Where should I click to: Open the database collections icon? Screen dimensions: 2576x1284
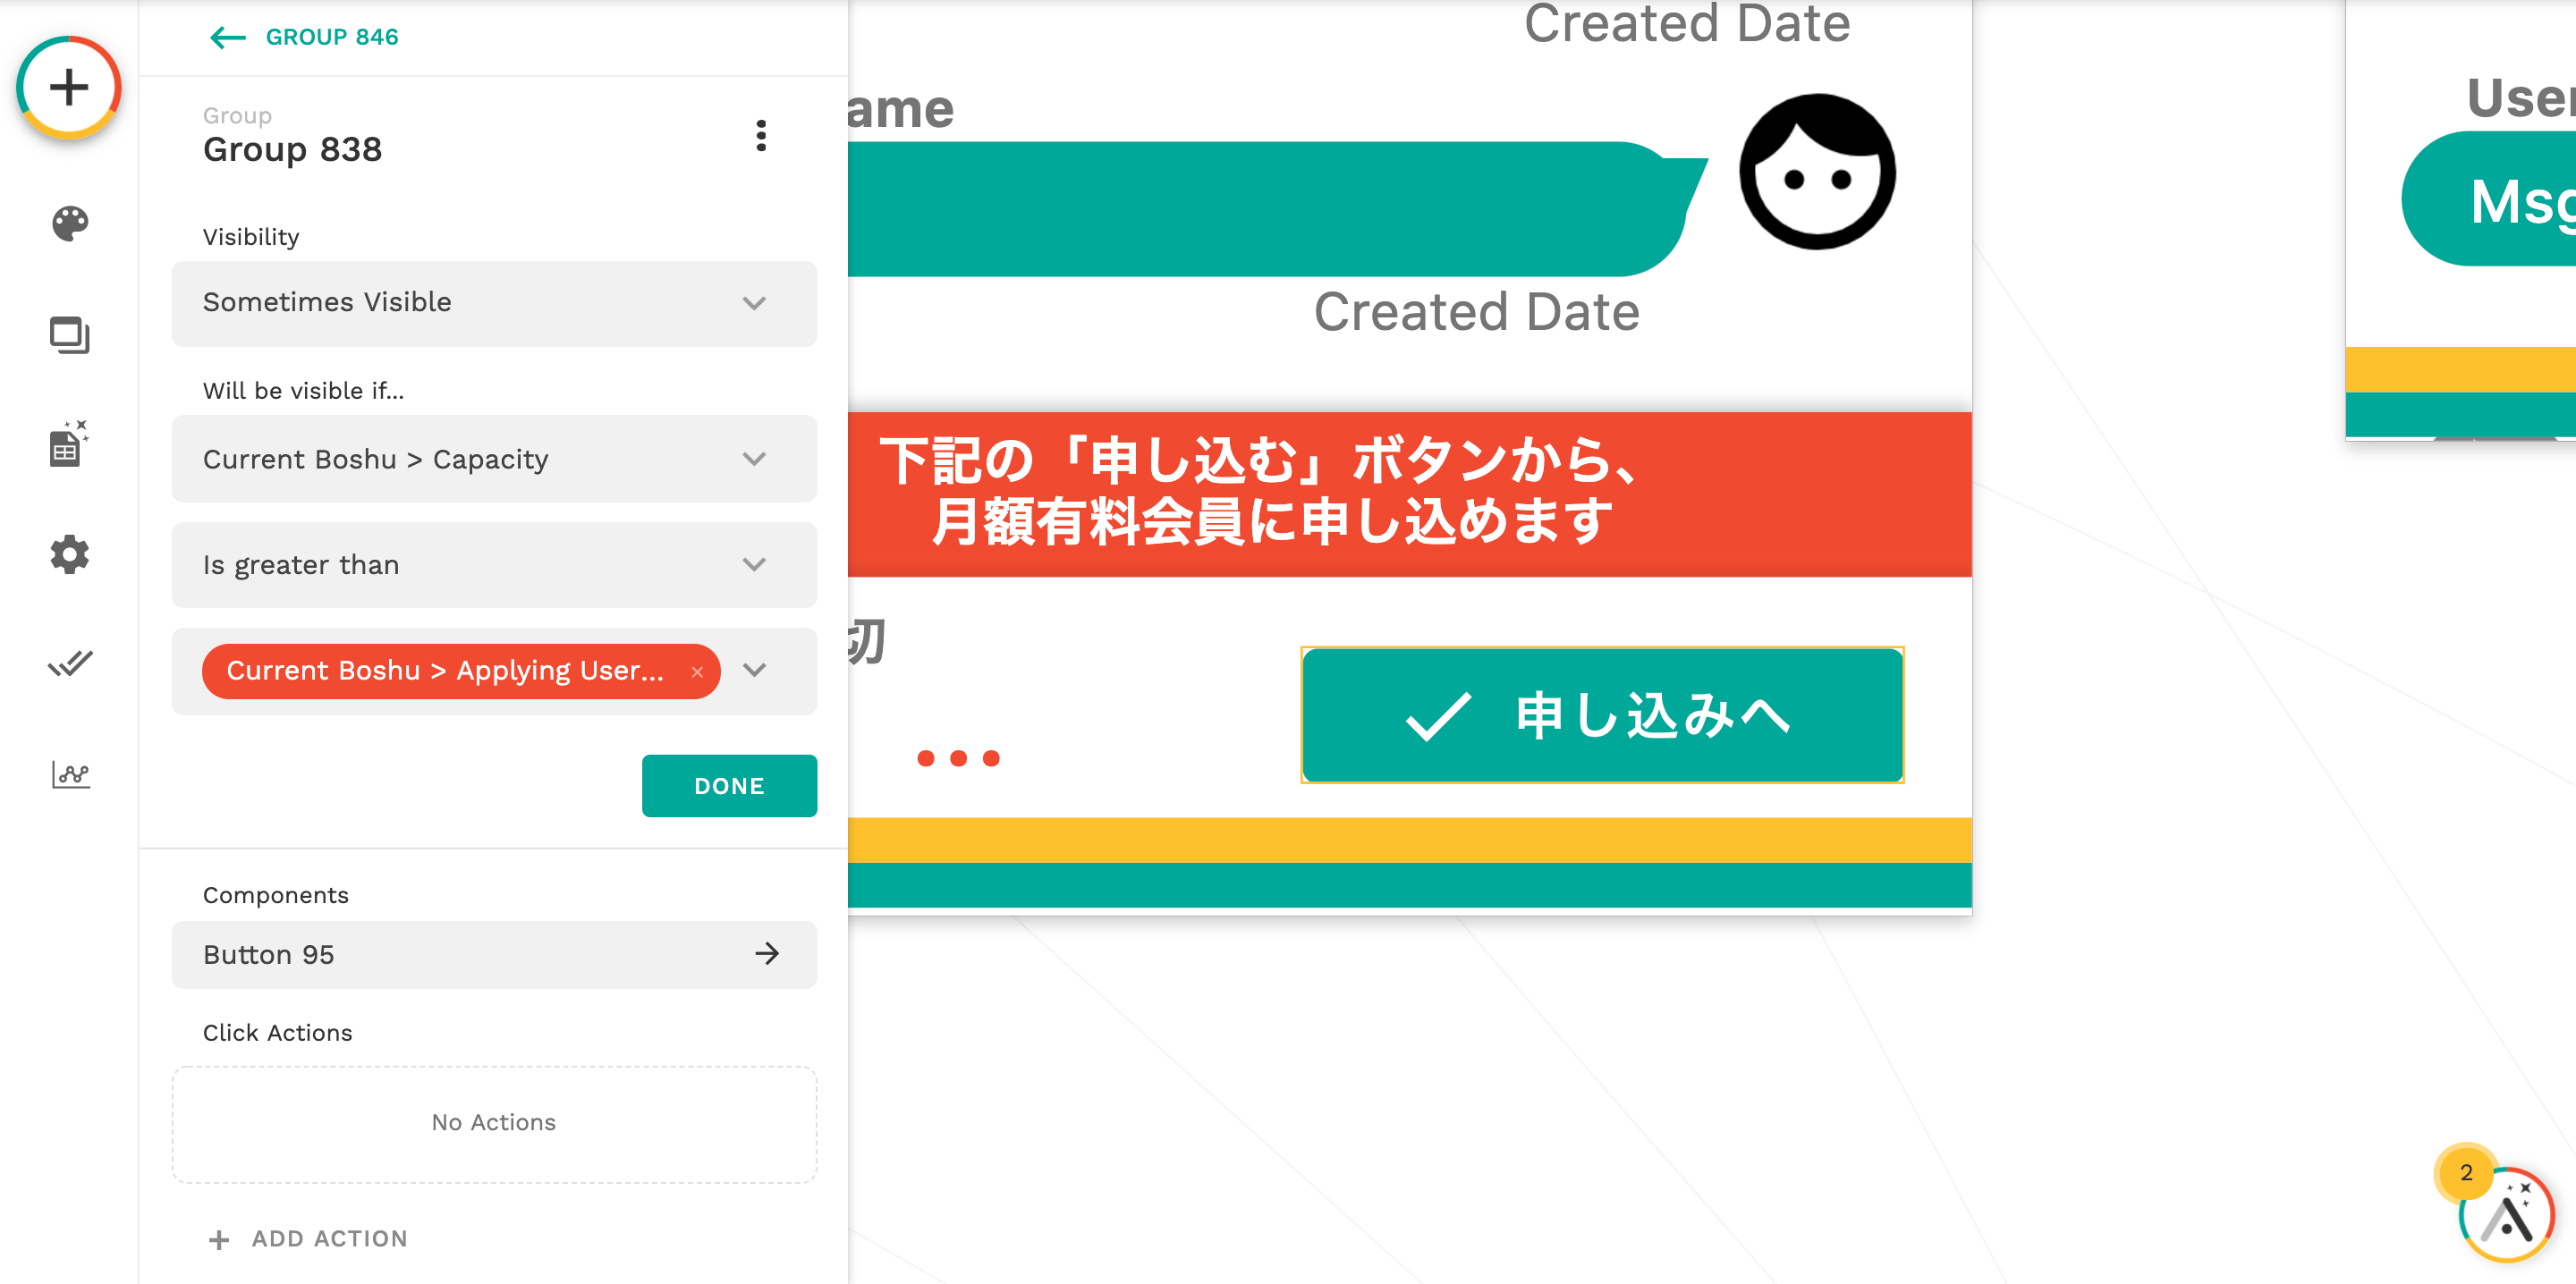coord(69,444)
